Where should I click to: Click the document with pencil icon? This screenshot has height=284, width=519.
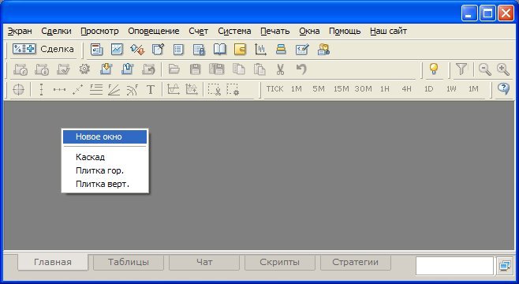(x=158, y=50)
